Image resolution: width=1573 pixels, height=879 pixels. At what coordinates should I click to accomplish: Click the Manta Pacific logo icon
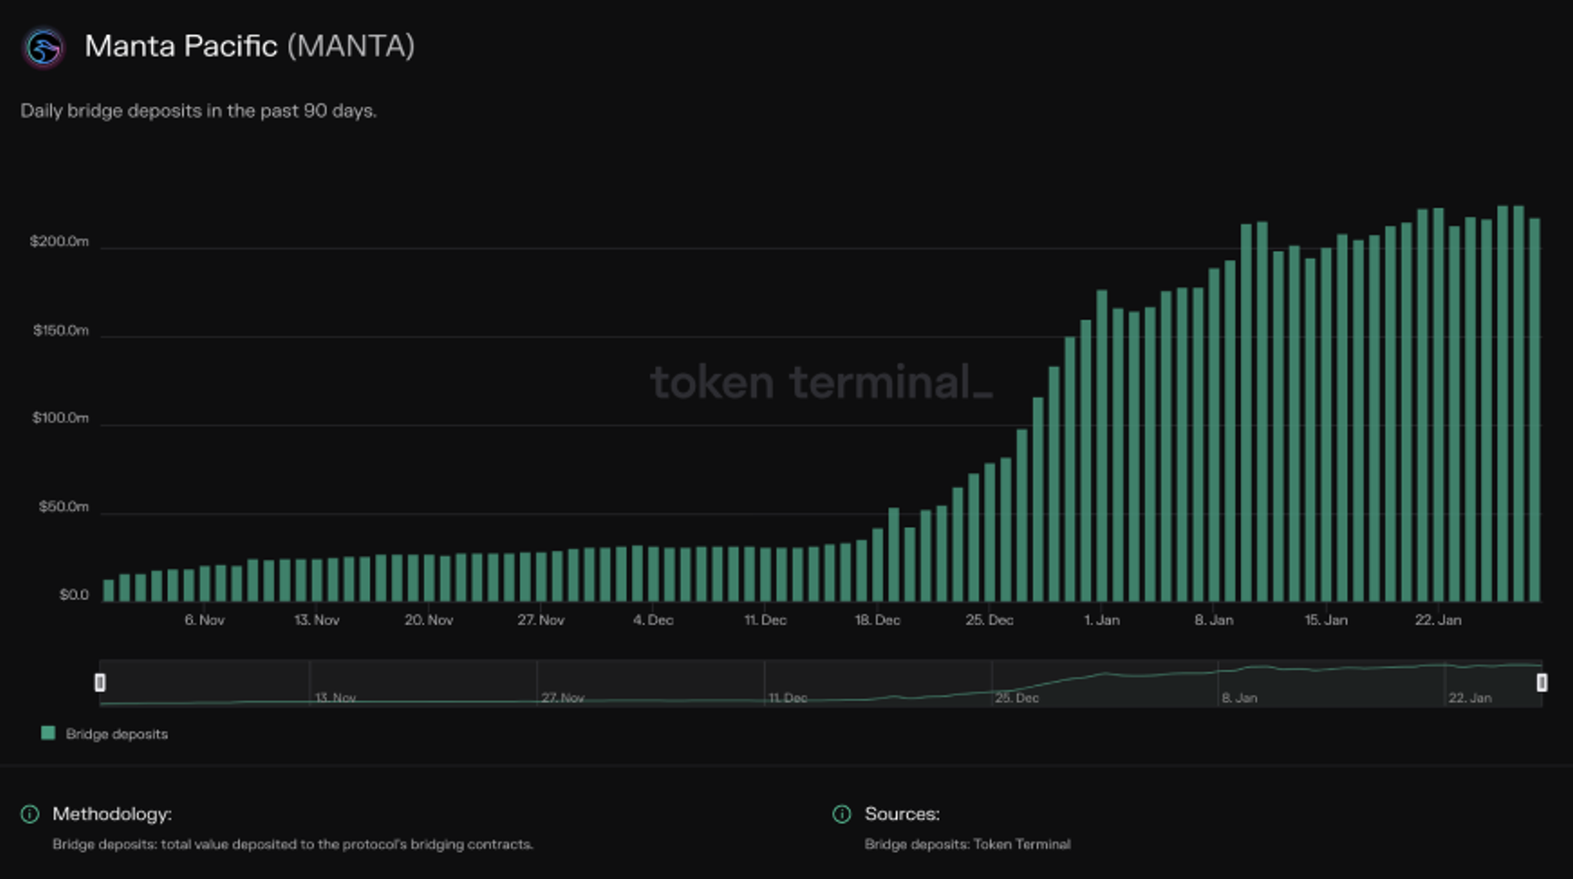coord(43,47)
